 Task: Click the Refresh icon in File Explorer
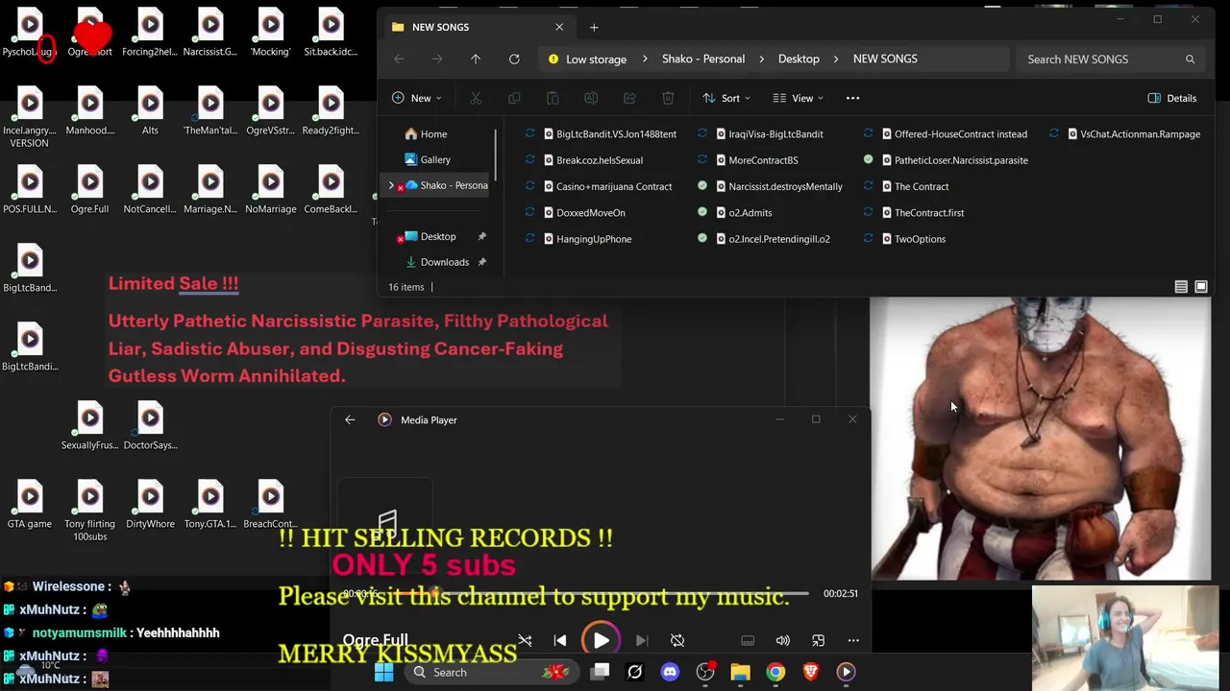pos(514,60)
